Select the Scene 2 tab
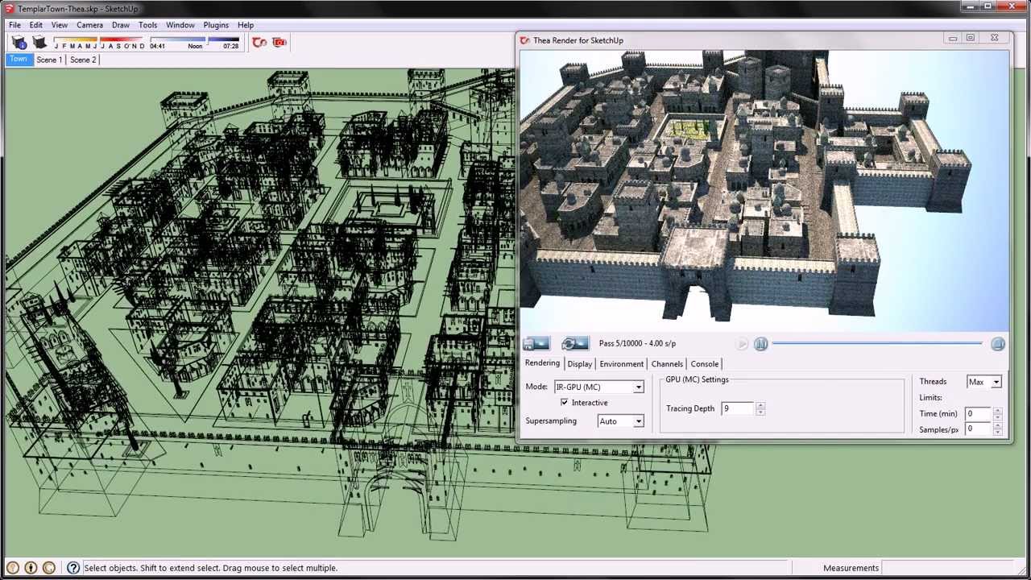The height and width of the screenshot is (580, 1031). tap(82, 60)
